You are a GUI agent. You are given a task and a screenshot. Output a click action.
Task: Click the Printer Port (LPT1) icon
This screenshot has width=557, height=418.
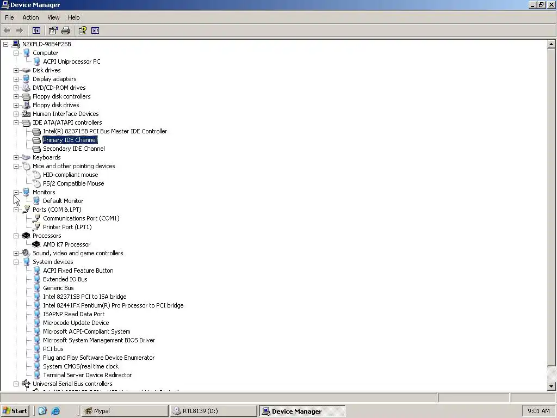tap(36, 227)
